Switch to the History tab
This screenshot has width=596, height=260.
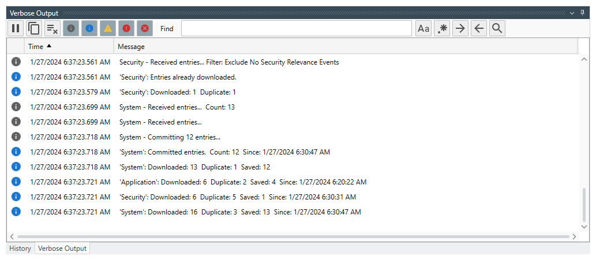coord(20,248)
